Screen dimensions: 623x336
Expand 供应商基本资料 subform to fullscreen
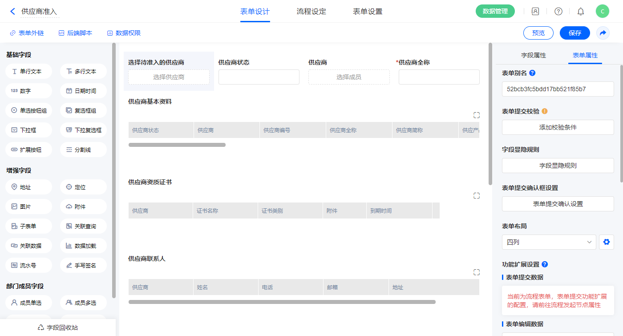click(x=477, y=115)
